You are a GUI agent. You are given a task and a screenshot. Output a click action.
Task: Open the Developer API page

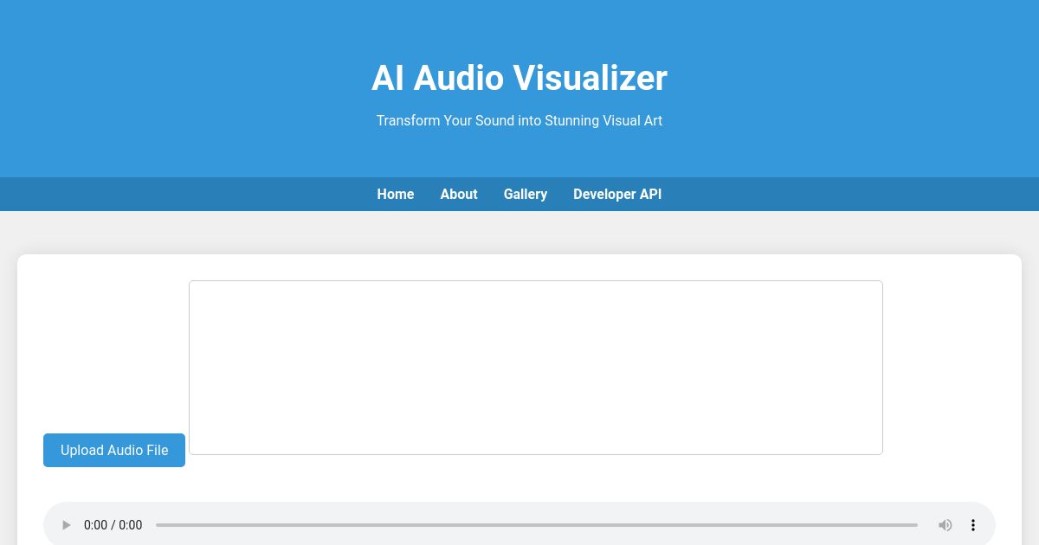[x=617, y=194]
